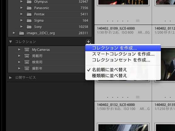
Task: Expand the Pentax folder
Action: point(21,14)
